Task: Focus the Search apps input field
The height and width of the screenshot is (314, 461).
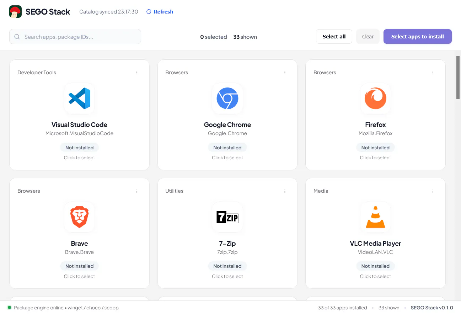Action: 75,37
